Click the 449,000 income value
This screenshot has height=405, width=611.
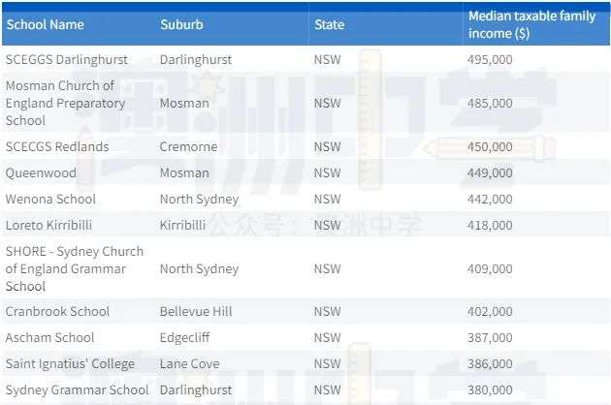click(490, 172)
